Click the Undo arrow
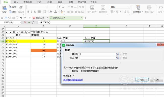This screenshot has width=164, height=97. (x=21, y=18)
